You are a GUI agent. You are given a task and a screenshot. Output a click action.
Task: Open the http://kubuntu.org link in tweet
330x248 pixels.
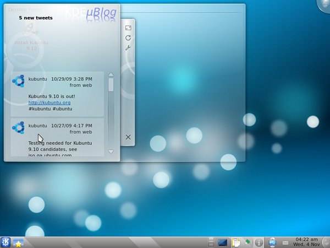coord(50,103)
